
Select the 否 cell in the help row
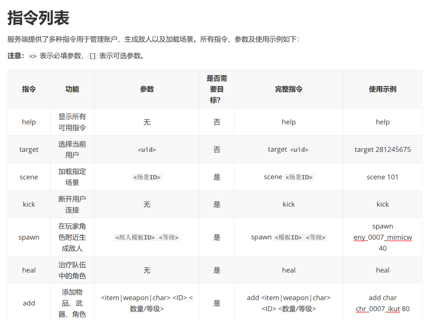(x=217, y=122)
